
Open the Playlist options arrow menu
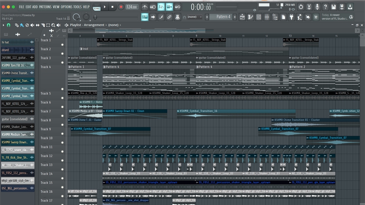coord(3,25)
